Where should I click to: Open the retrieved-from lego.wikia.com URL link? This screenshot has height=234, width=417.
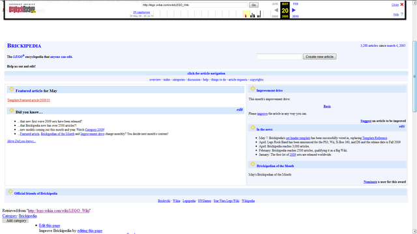pyautogui.click(x=59, y=211)
